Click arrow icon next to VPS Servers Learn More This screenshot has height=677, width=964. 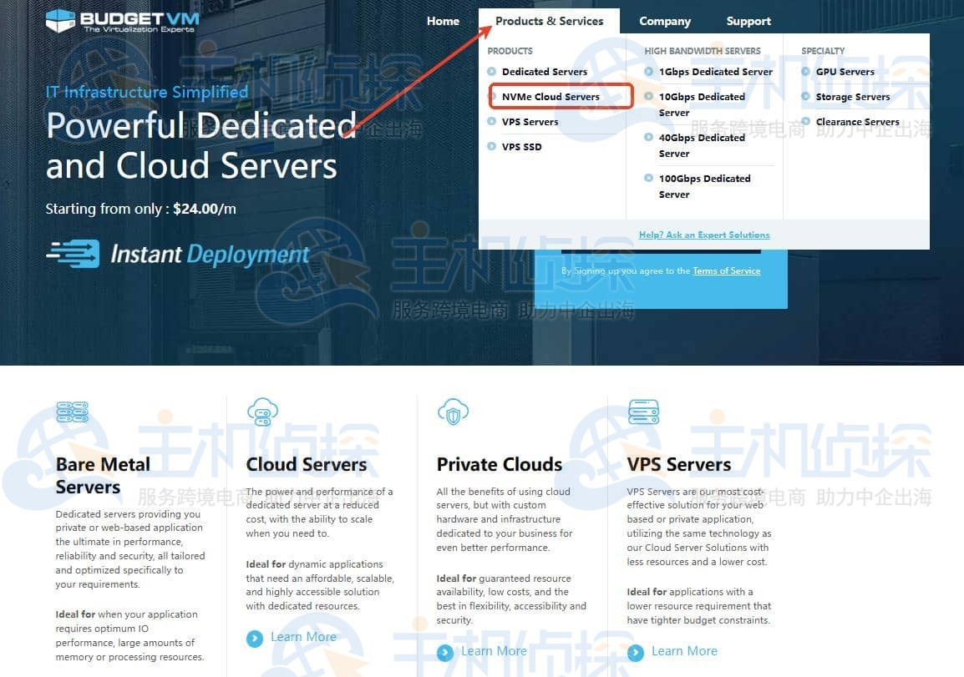click(636, 653)
